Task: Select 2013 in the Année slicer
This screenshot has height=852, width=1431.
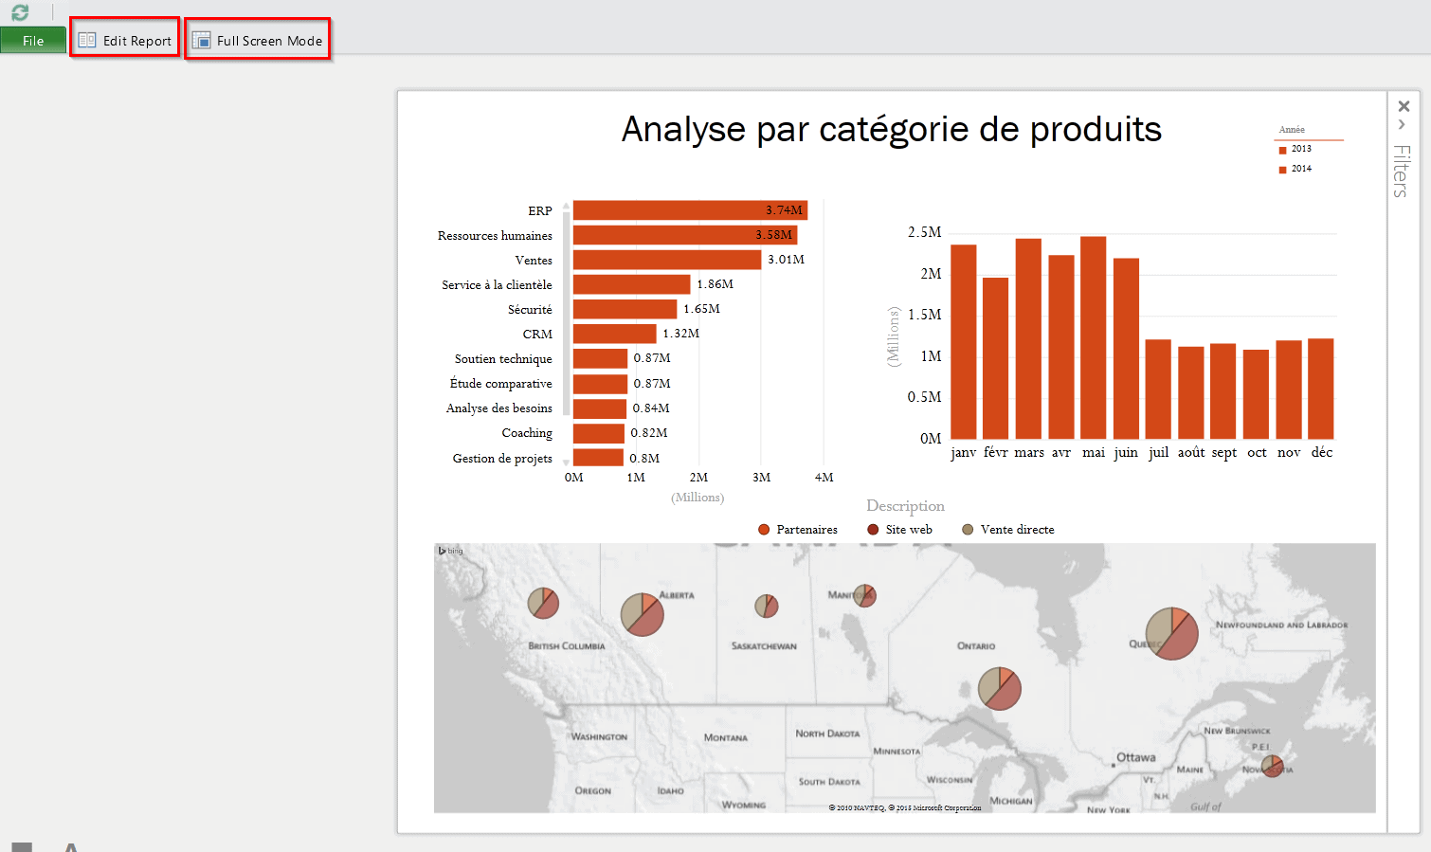Action: coord(1300,149)
